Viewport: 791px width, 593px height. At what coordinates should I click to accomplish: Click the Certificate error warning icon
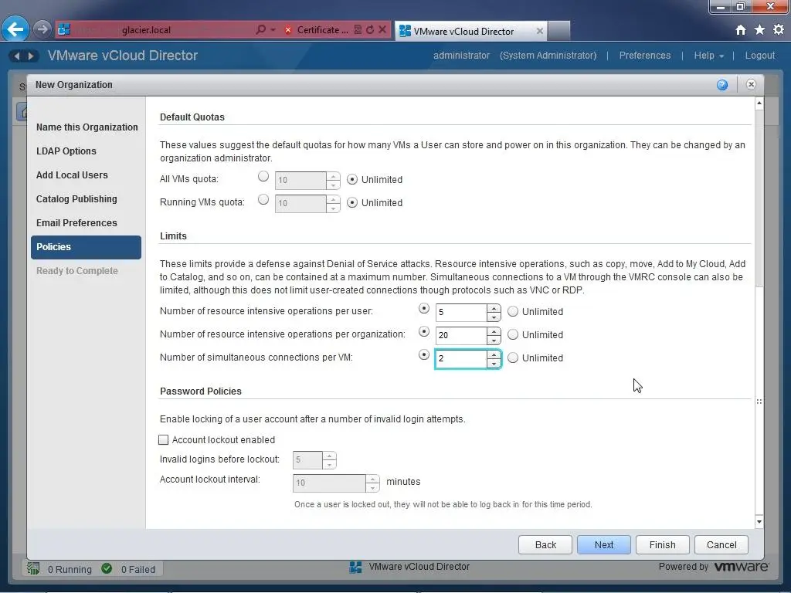tap(288, 30)
